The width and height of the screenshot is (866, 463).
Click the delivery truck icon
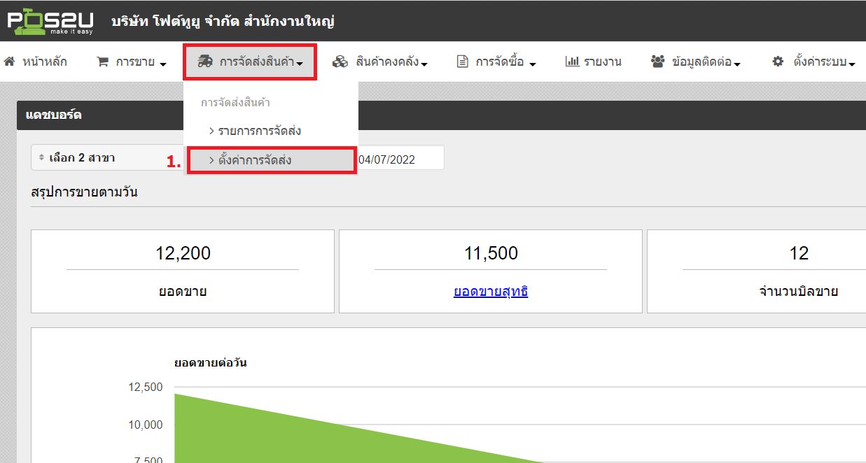(205, 62)
